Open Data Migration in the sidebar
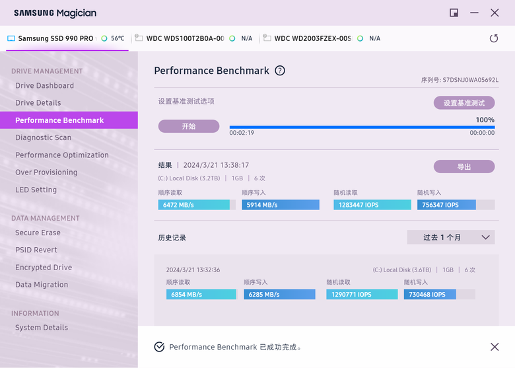The image size is (515, 368). tap(42, 285)
